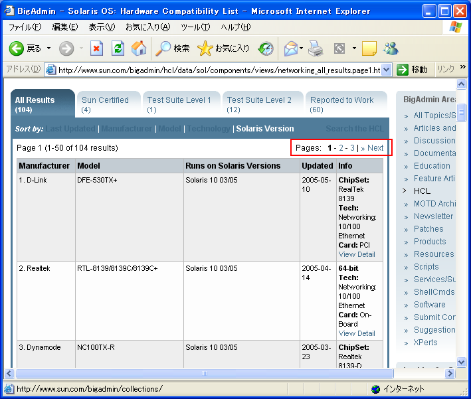Open the Scripts sidebar link
The image size is (471, 399).
[x=426, y=267]
